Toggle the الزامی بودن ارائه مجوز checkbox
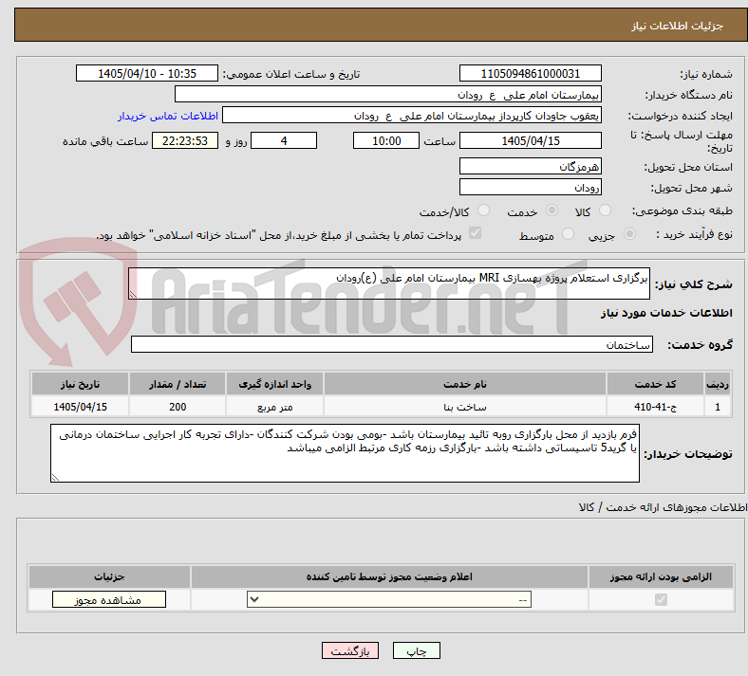The image size is (748, 676). [x=662, y=599]
